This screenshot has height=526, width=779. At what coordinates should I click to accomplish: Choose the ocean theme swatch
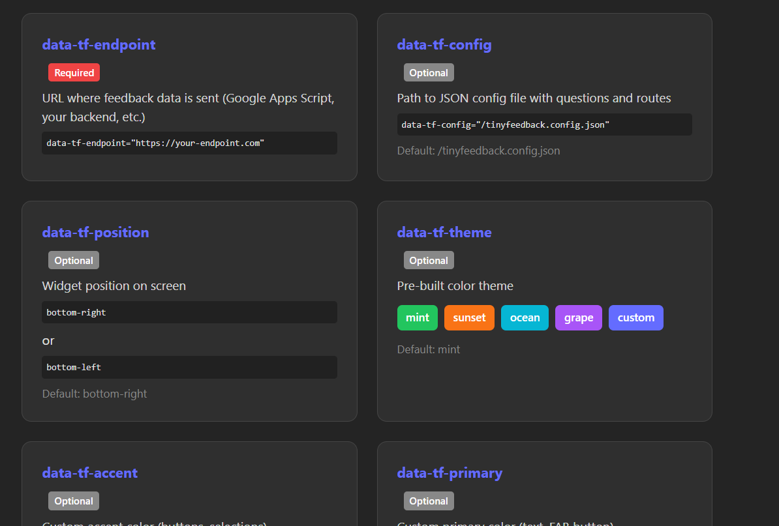pos(525,317)
